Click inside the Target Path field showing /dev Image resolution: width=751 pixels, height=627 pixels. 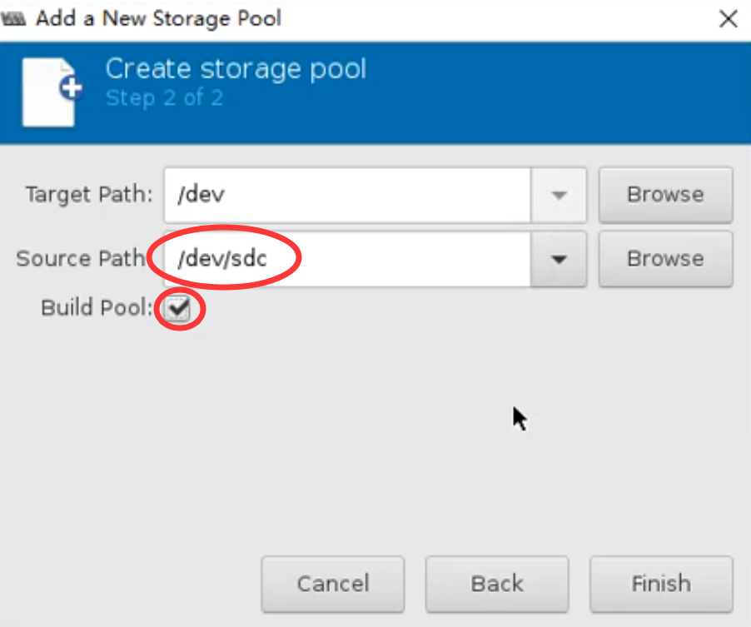pos(346,195)
